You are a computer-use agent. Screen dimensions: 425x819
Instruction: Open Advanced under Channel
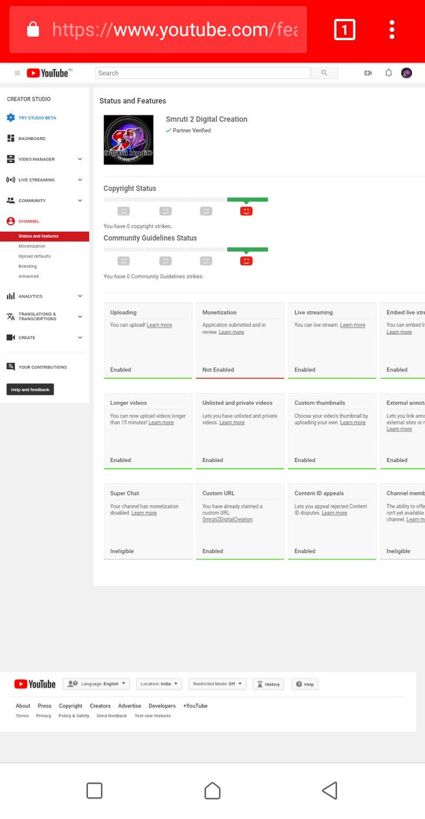(x=29, y=276)
